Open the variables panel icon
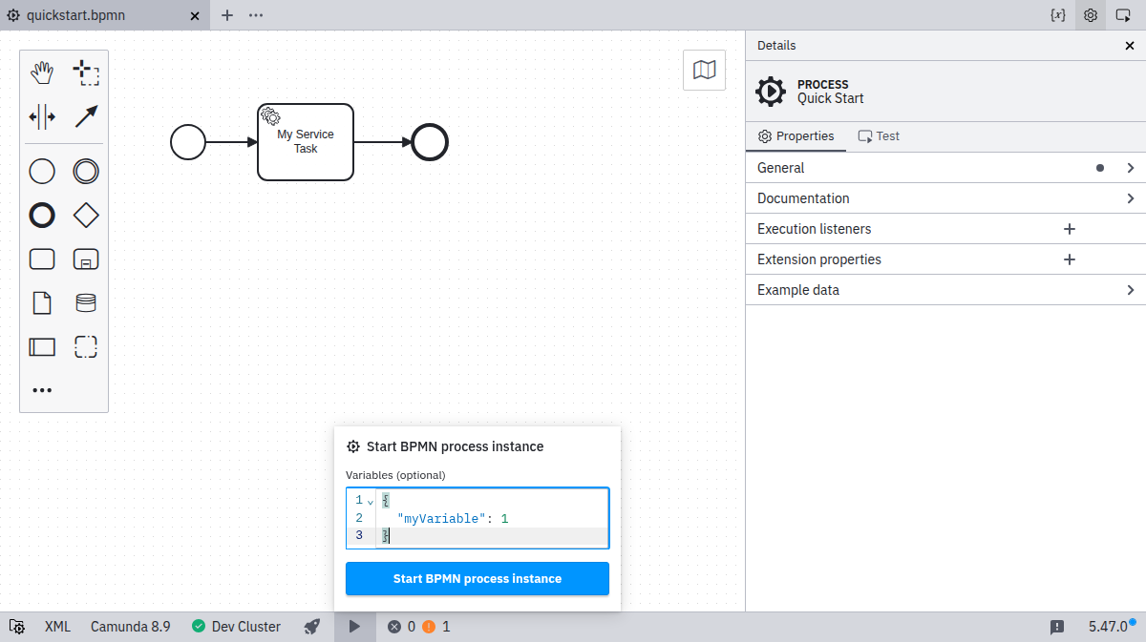1146x642 pixels. 1057,15
